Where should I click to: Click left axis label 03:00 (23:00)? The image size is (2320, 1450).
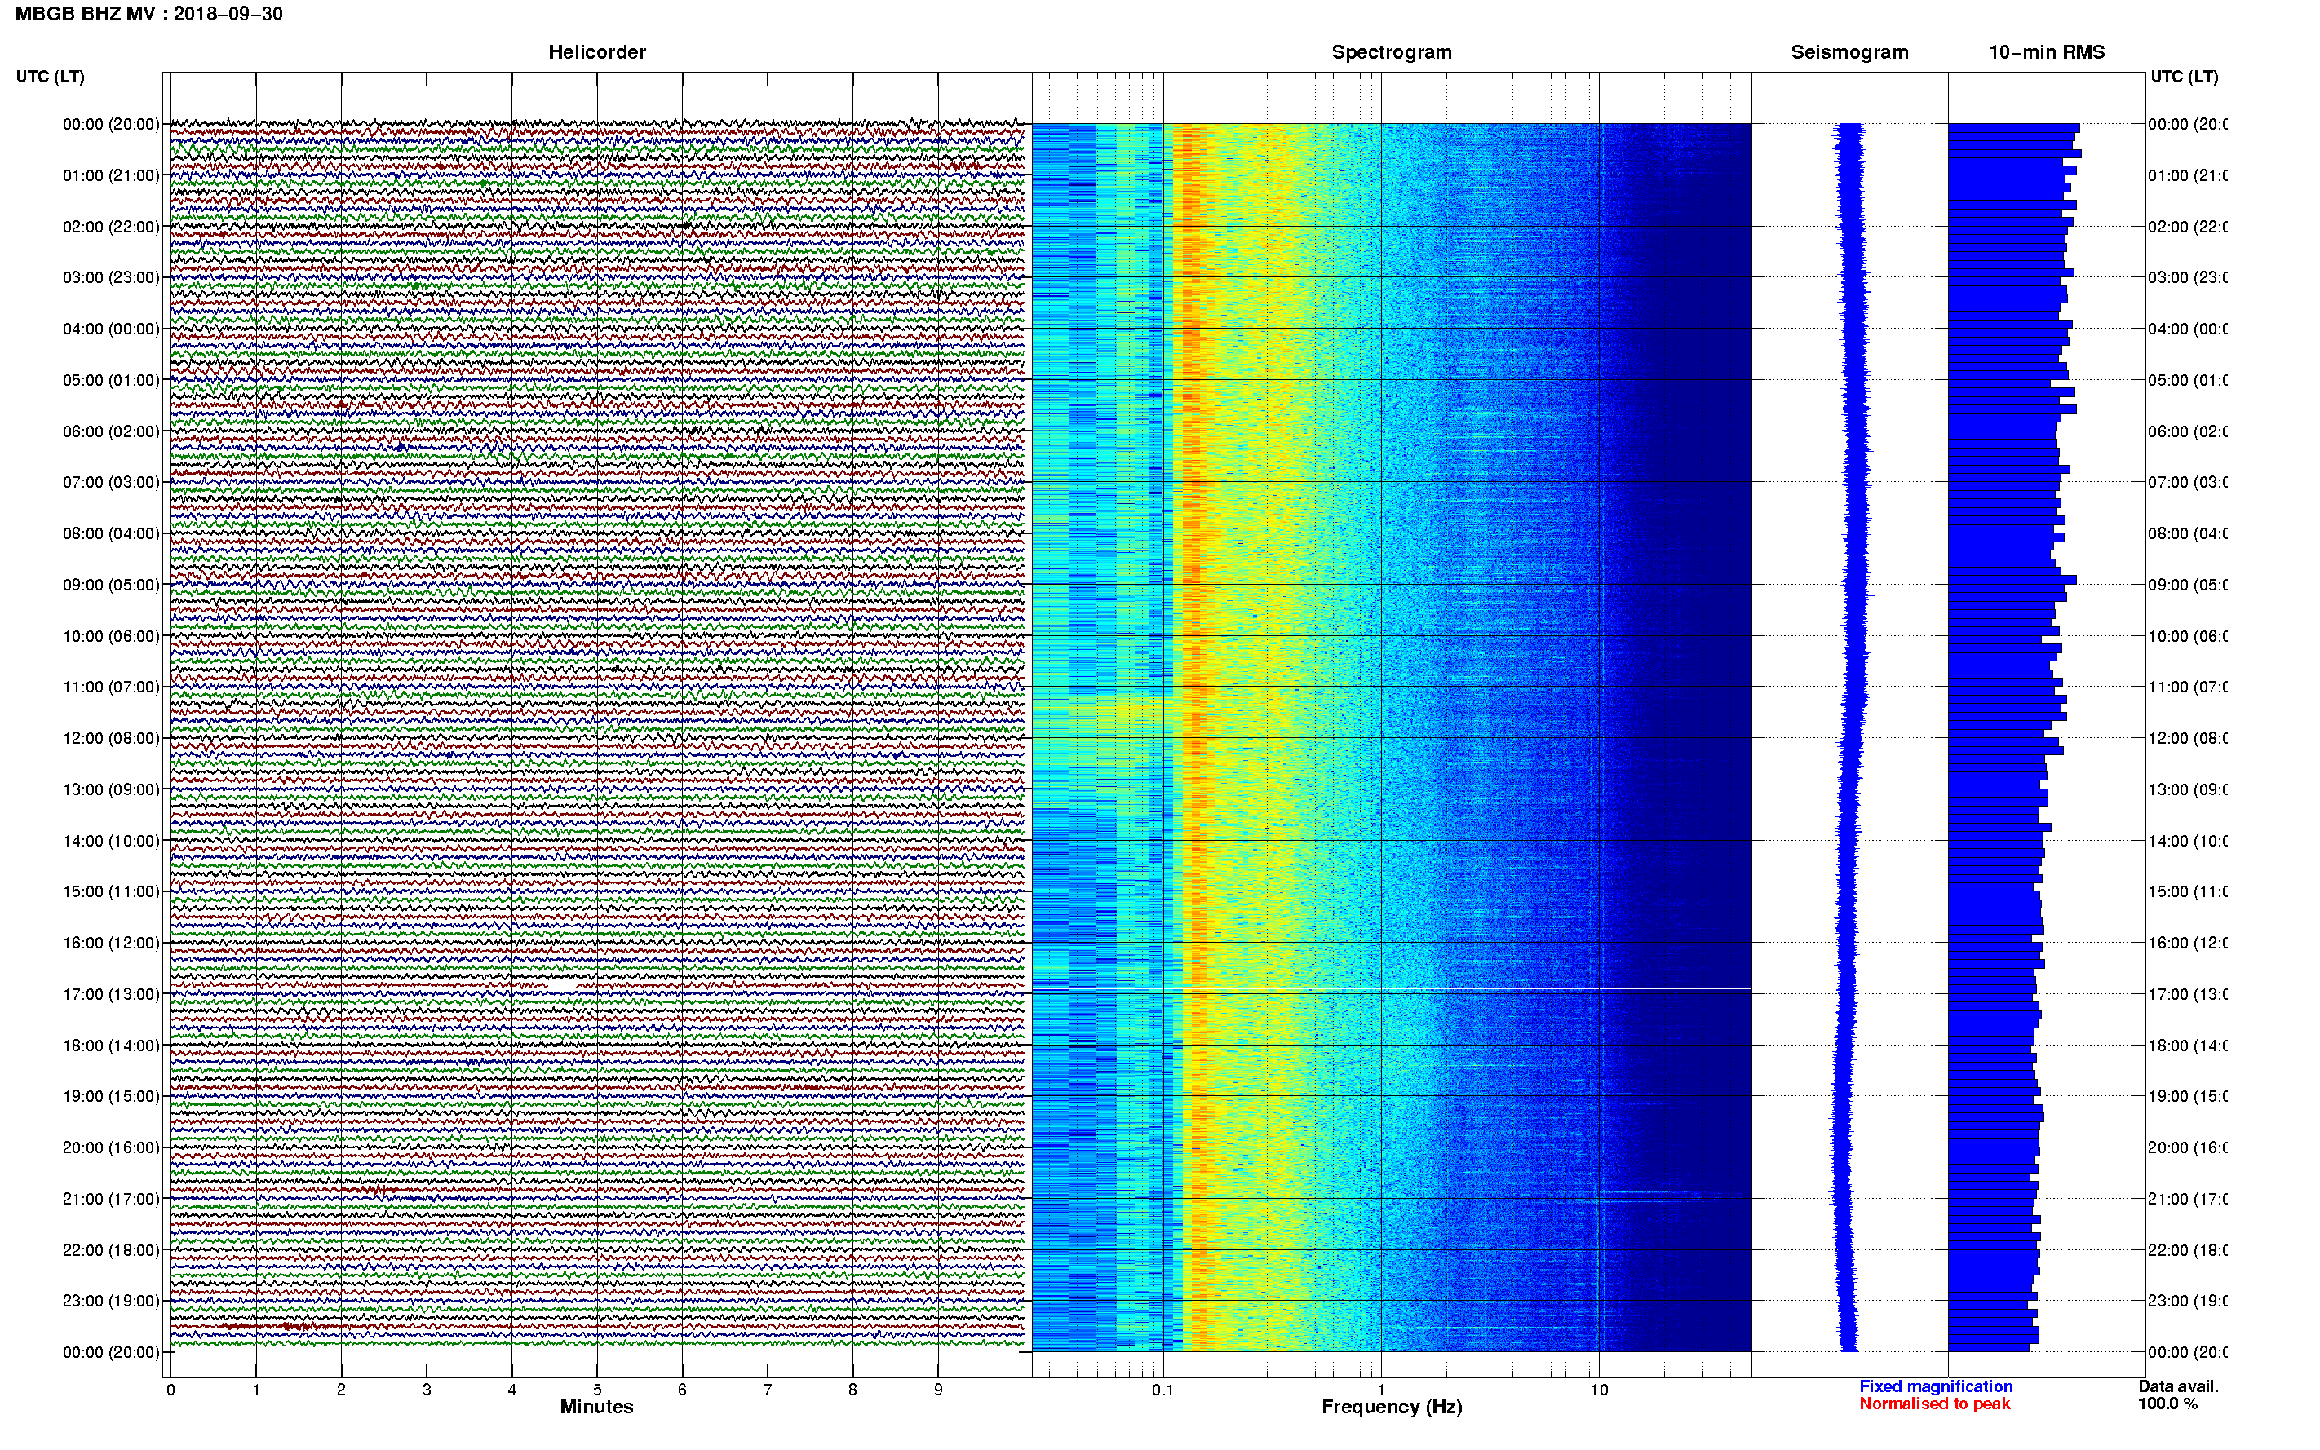tap(111, 277)
